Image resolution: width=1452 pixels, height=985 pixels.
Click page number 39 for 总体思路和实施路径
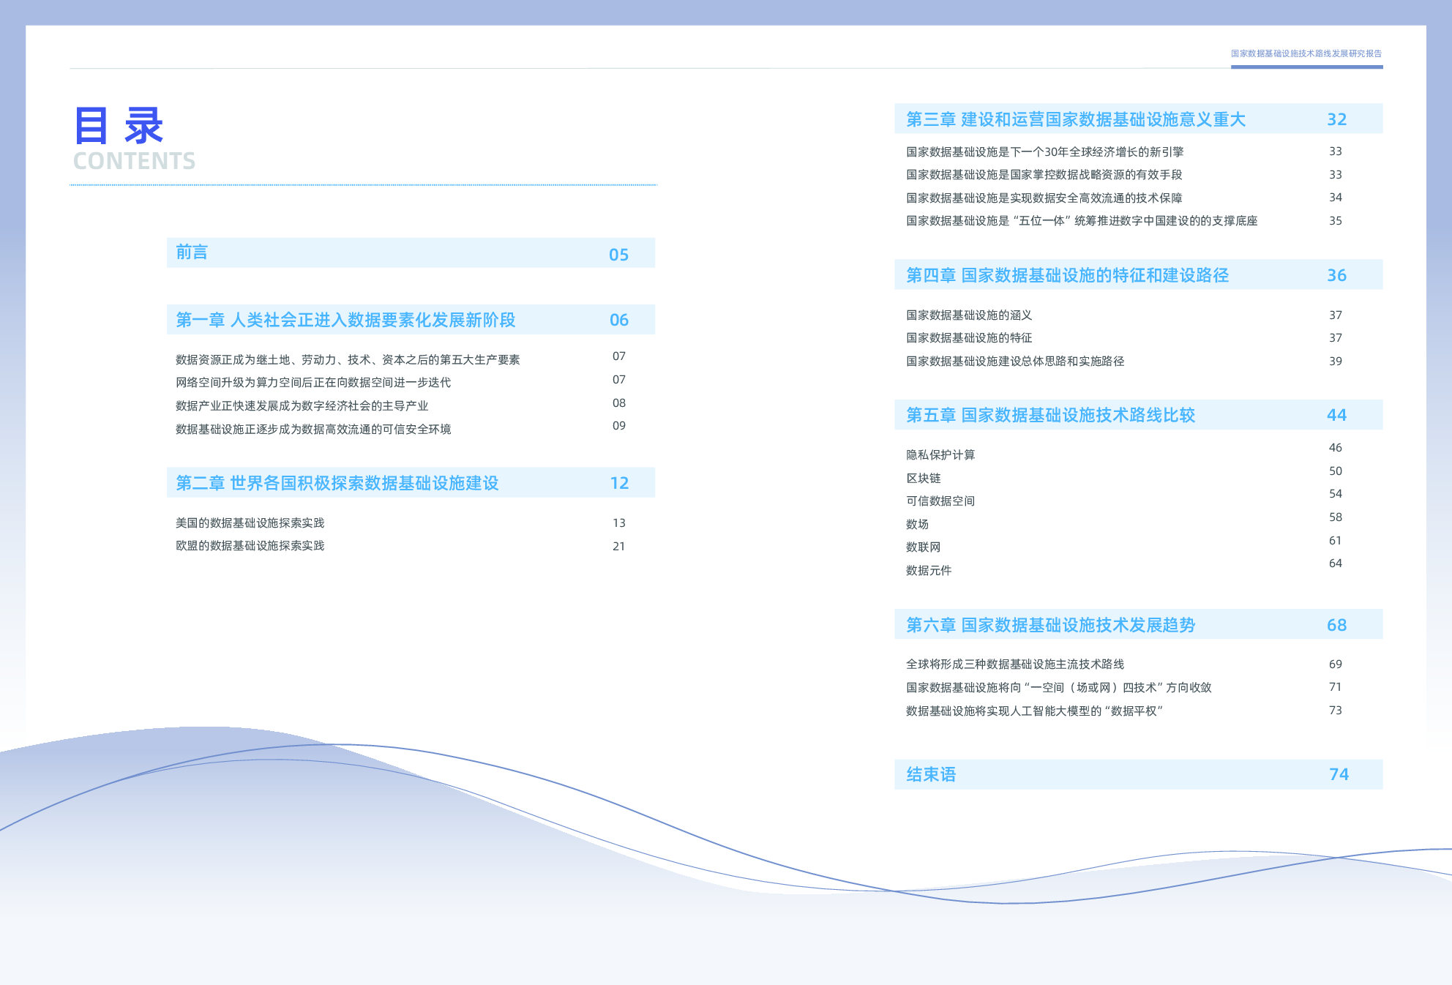pyautogui.click(x=1336, y=361)
